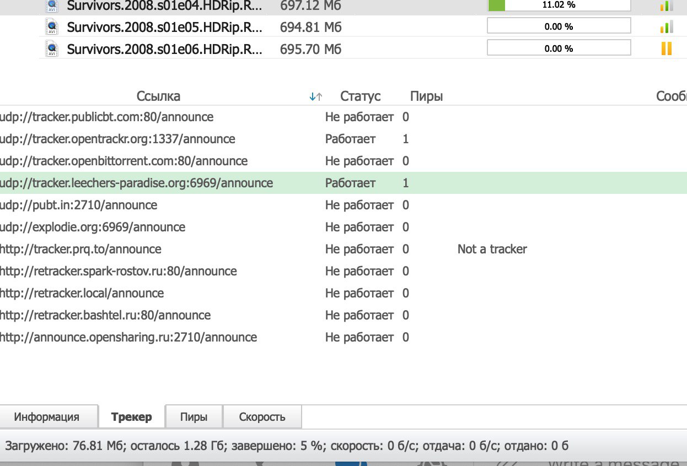The height and width of the screenshot is (466, 687).
Task: Click the priority bars icon for Survivors s01e05
Action: [667, 26]
